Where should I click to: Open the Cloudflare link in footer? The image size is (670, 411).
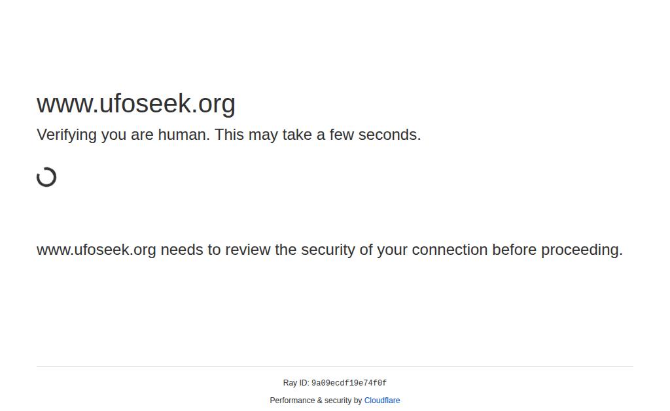point(382,401)
